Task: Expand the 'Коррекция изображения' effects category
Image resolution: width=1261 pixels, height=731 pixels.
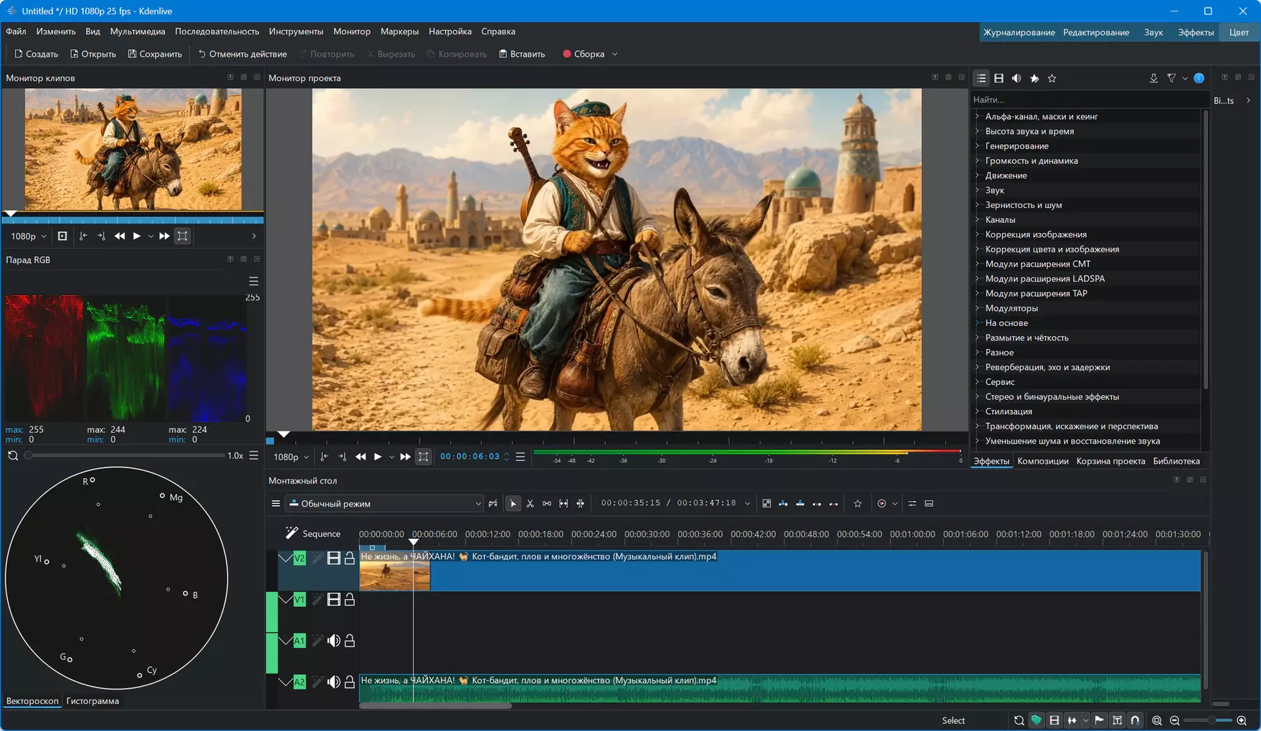Action: pyautogui.click(x=977, y=234)
